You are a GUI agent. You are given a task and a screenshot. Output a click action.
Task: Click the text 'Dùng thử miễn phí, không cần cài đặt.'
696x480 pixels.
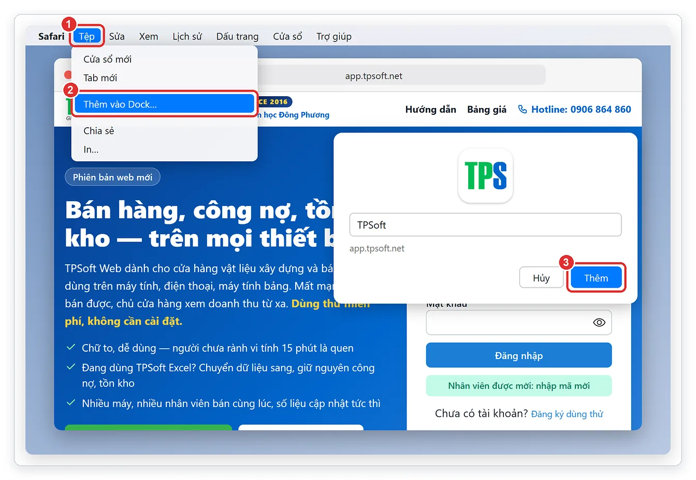218,312
